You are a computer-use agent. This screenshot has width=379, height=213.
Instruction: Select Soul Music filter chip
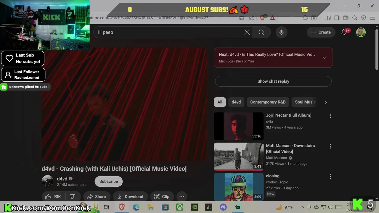click(305, 102)
